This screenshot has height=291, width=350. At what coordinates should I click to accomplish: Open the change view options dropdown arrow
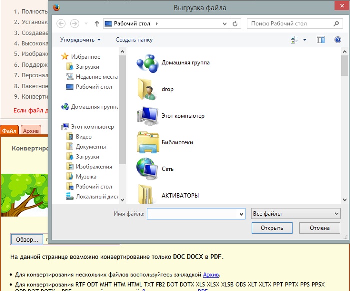tap(305, 40)
